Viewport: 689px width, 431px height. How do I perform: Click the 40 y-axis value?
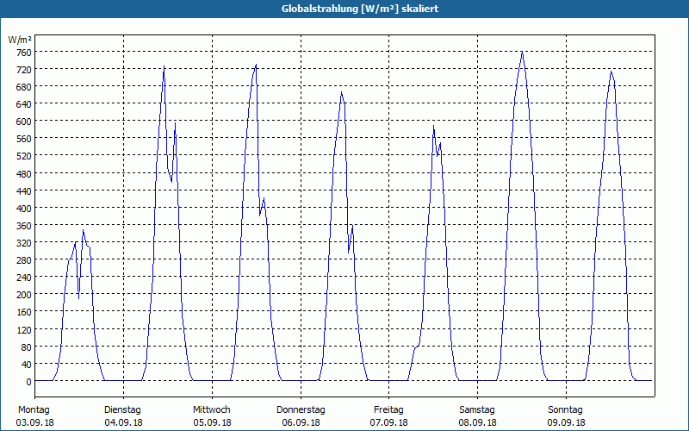coord(26,365)
